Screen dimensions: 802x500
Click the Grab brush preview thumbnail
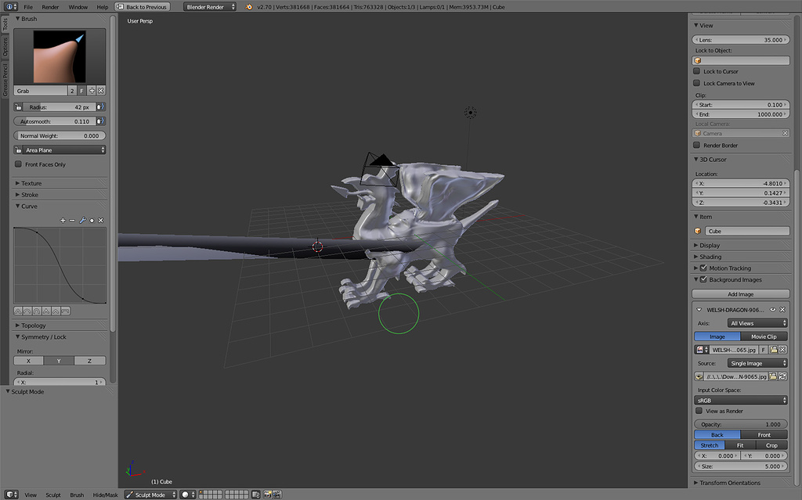(60, 56)
